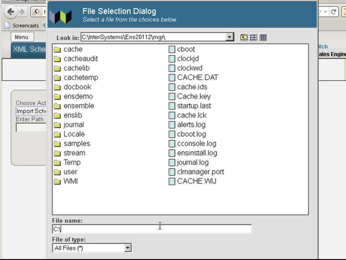Click the search icon in the address bar
This screenshot has width=346, height=260.
pos(38,12)
